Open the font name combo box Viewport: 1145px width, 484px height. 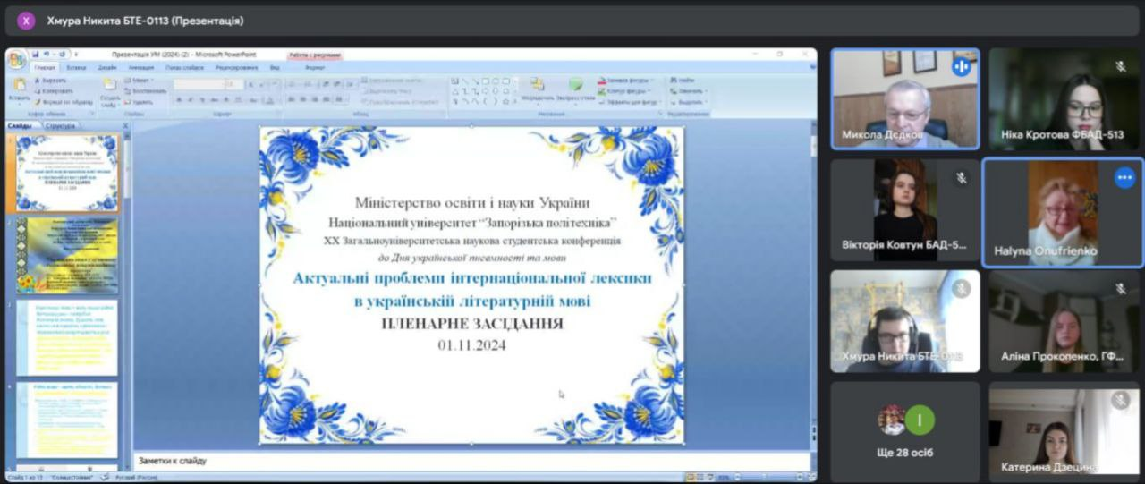(x=199, y=84)
